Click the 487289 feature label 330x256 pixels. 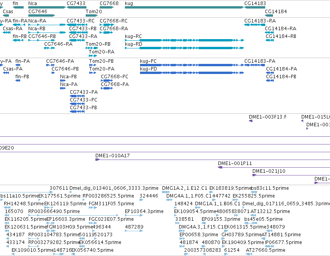pos(134,227)
